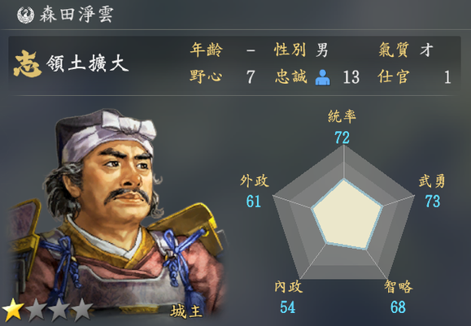This screenshot has width=471, height=326.
Task: Click the character name 森田淨雲
Action: (x=76, y=15)
